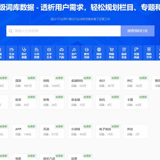
Task: Open the 娱乐八卦 keyword library card
Action: click(x=52, y=157)
